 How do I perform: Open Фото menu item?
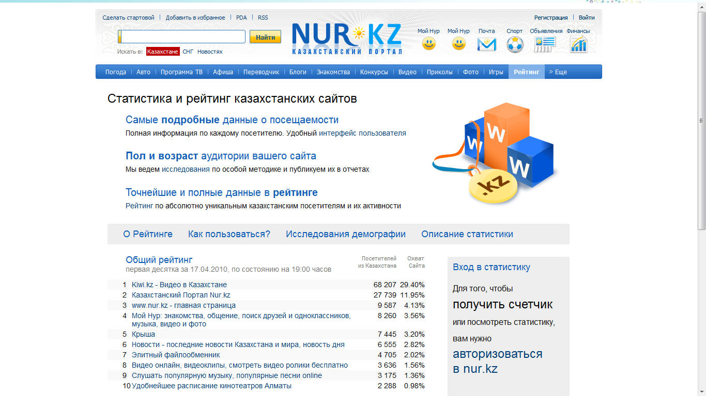(471, 72)
